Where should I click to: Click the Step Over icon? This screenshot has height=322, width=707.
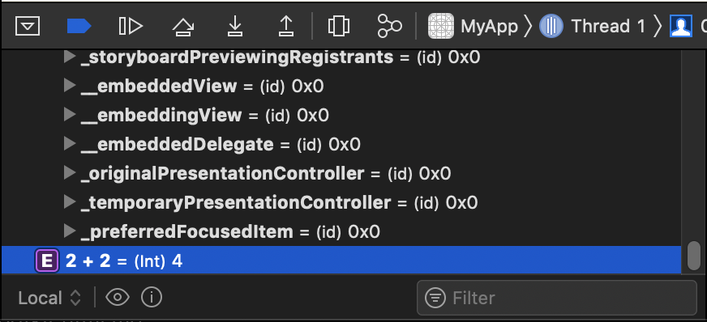(x=183, y=27)
